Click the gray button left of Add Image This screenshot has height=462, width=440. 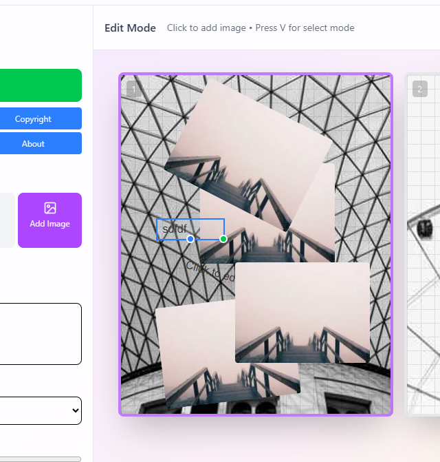point(7,220)
